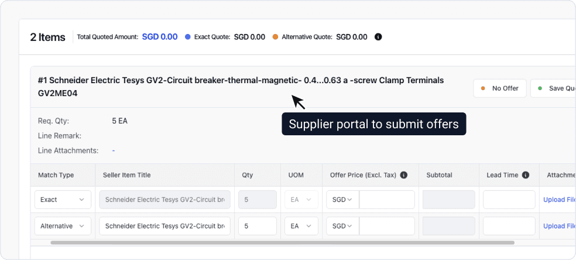Click the info icon beside Alternative Quote
The height and width of the screenshot is (260, 576).
378,37
